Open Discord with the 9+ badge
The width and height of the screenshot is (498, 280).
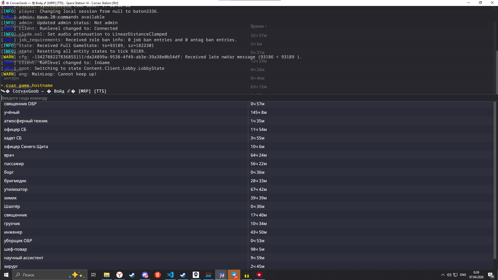145,275
